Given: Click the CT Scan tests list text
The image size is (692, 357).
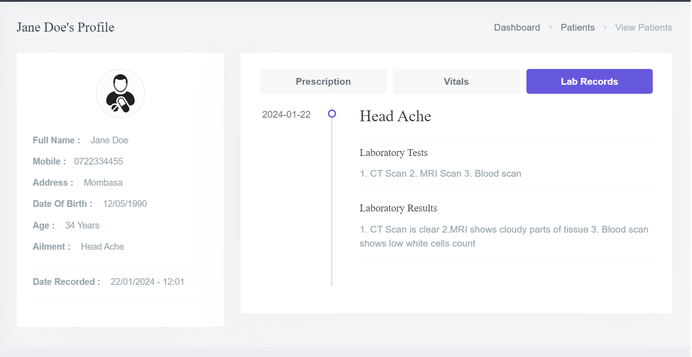Looking at the screenshot, I should [440, 174].
